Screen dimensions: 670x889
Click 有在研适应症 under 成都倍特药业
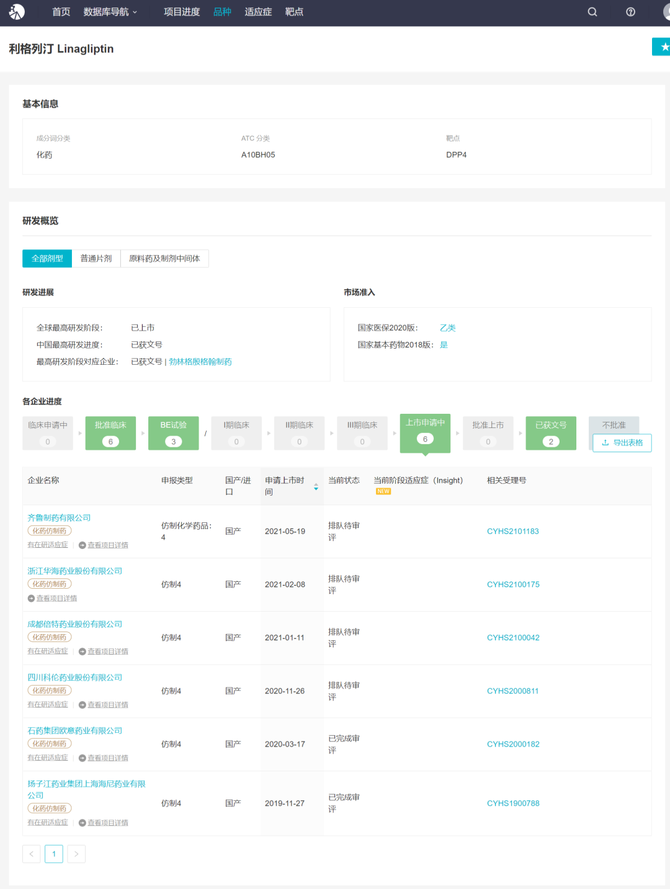[x=48, y=652]
